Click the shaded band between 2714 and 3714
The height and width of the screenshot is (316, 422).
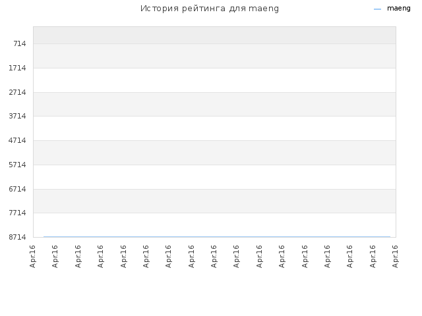pyautogui.click(x=214, y=104)
